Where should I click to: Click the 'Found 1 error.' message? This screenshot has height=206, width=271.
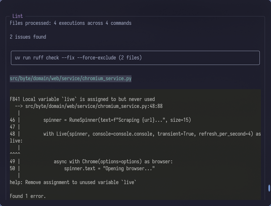tap(28, 196)
